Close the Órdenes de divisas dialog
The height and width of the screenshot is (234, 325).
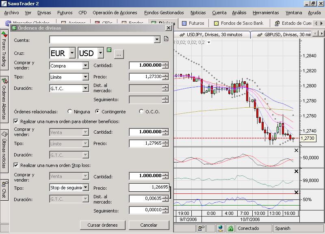(x=169, y=28)
